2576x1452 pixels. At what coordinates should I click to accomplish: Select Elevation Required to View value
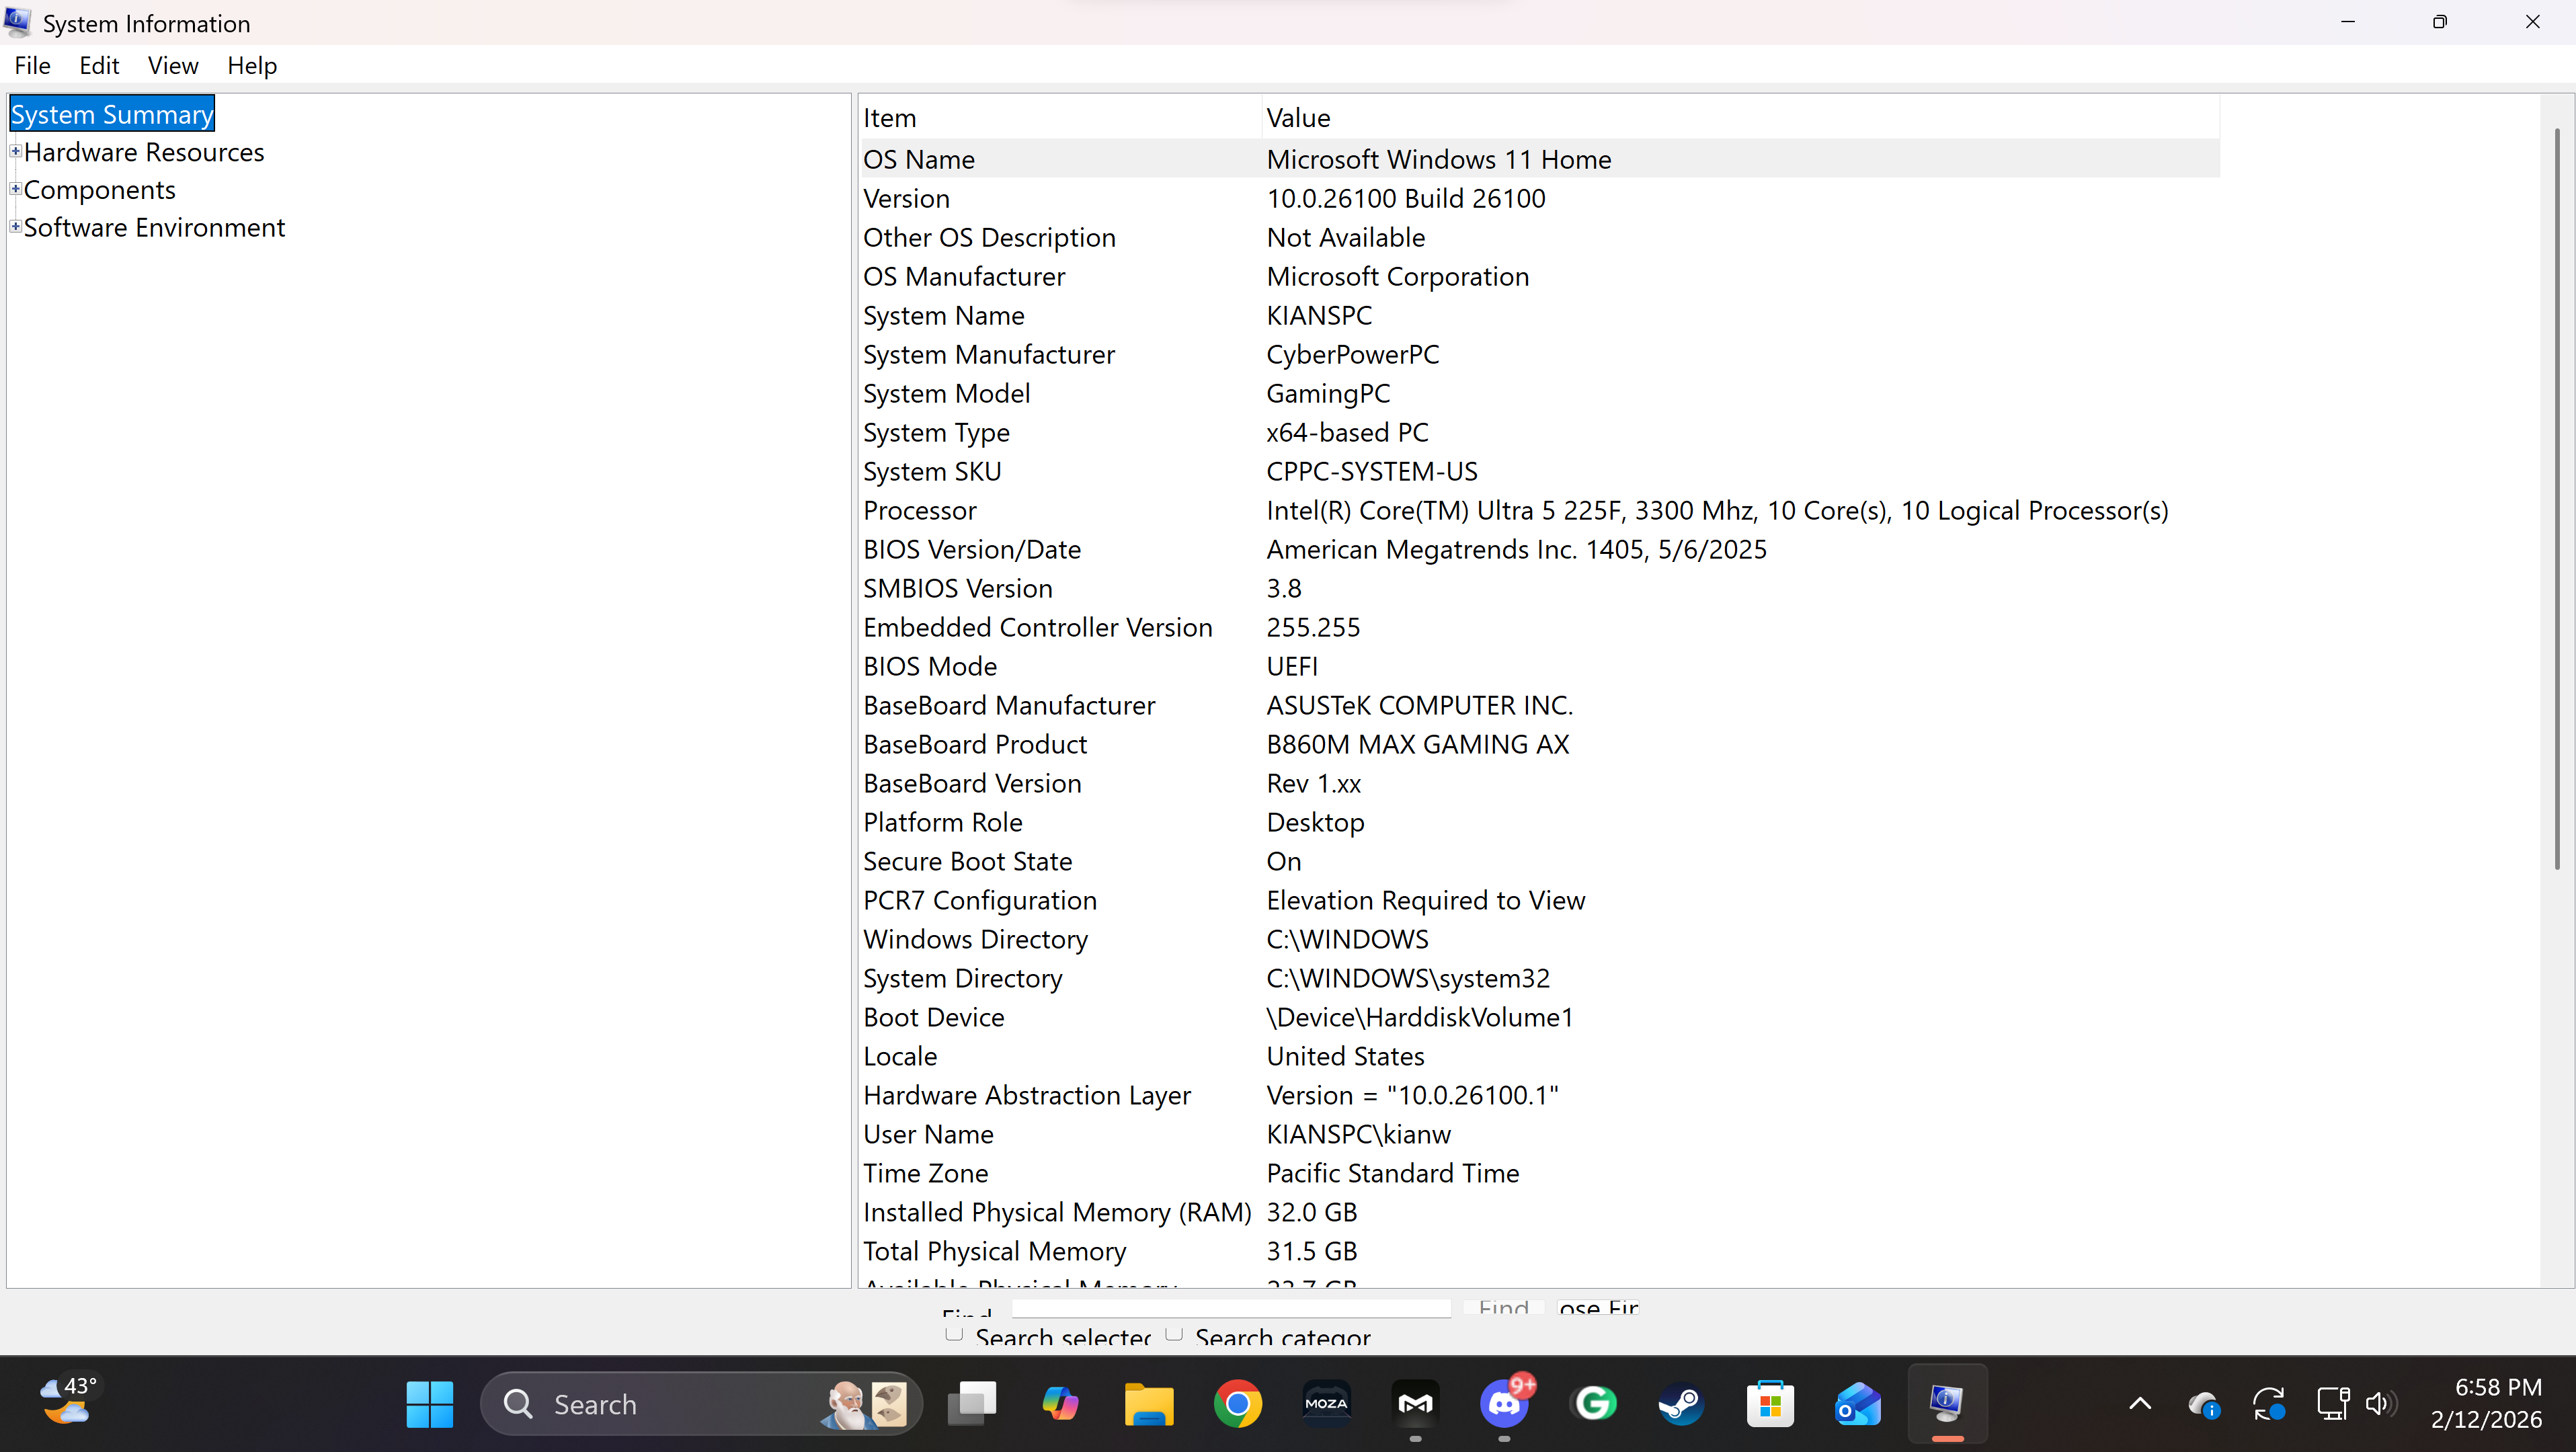point(1426,900)
